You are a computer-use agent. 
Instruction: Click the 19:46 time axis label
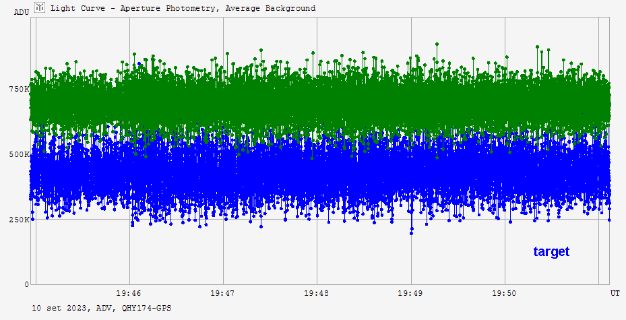pos(129,293)
